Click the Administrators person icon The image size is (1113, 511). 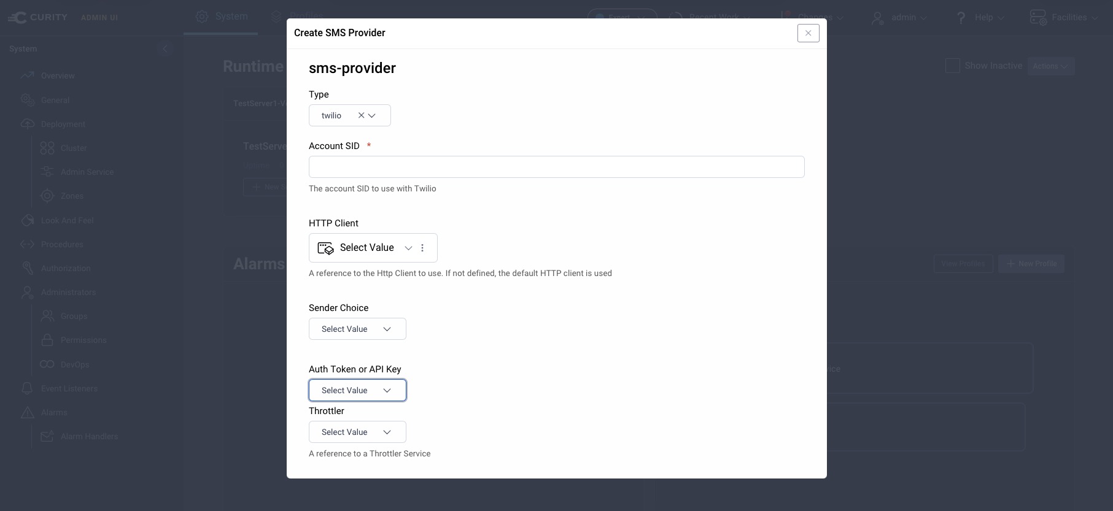click(x=27, y=292)
